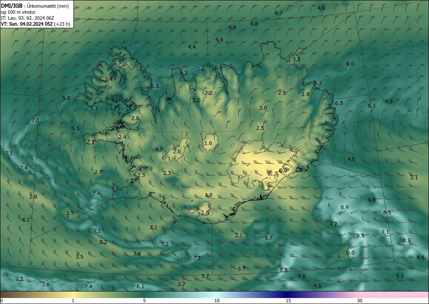
Task: Click the DMI/IGB Úrkomumætti (mm) title line
Action: click(x=35, y=6)
